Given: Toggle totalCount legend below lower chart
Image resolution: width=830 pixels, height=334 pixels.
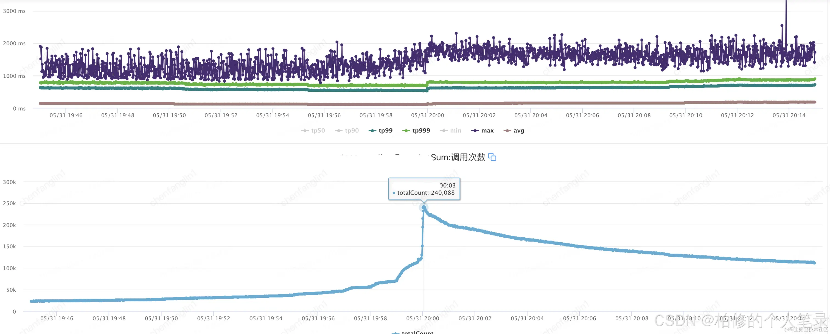Looking at the screenshot, I should [x=413, y=332].
